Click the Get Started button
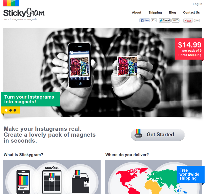The height and width of the screenshot is (194, 206). [x=158, y=135]
